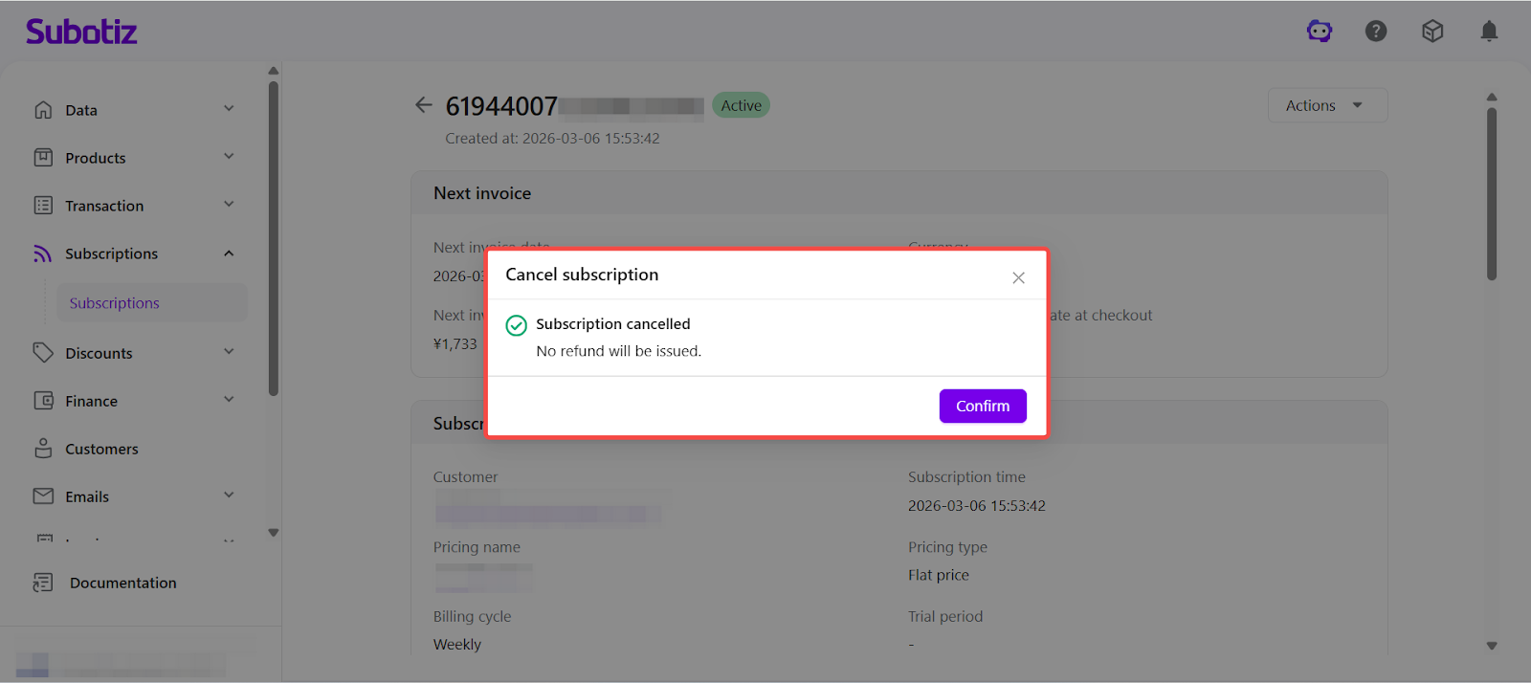Click the sidebar scroll down arrow
The width and height of the screenshot is (1531, 683).
coord(274,533)
